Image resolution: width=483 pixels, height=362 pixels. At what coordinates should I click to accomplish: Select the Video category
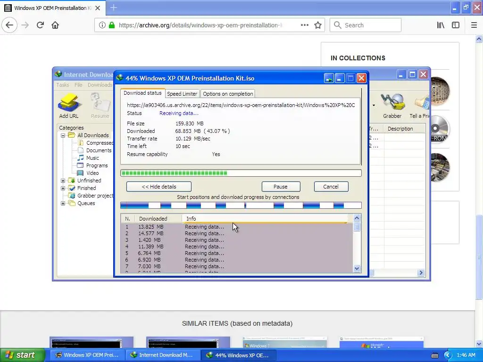88,173
